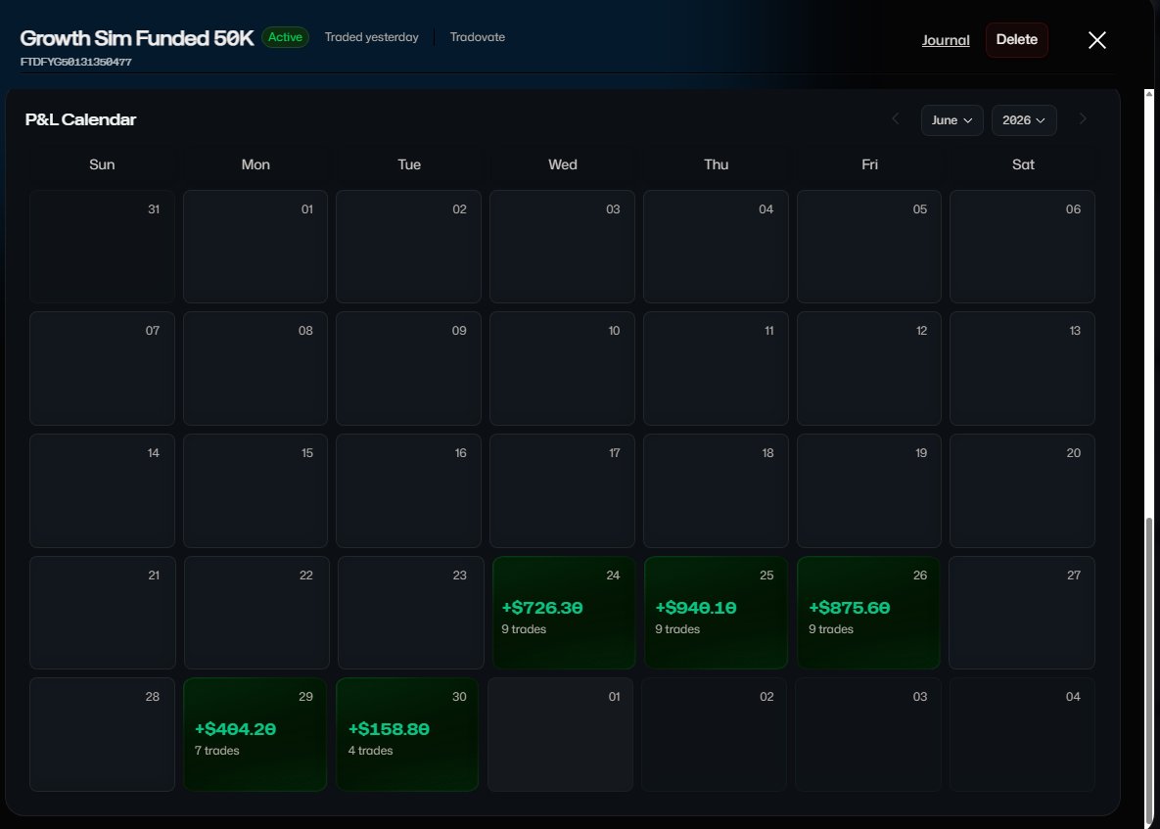Click the account ID FTDFYG50131350477
The width and height of the screenshot is (1160, 829).
click(76, 62)
